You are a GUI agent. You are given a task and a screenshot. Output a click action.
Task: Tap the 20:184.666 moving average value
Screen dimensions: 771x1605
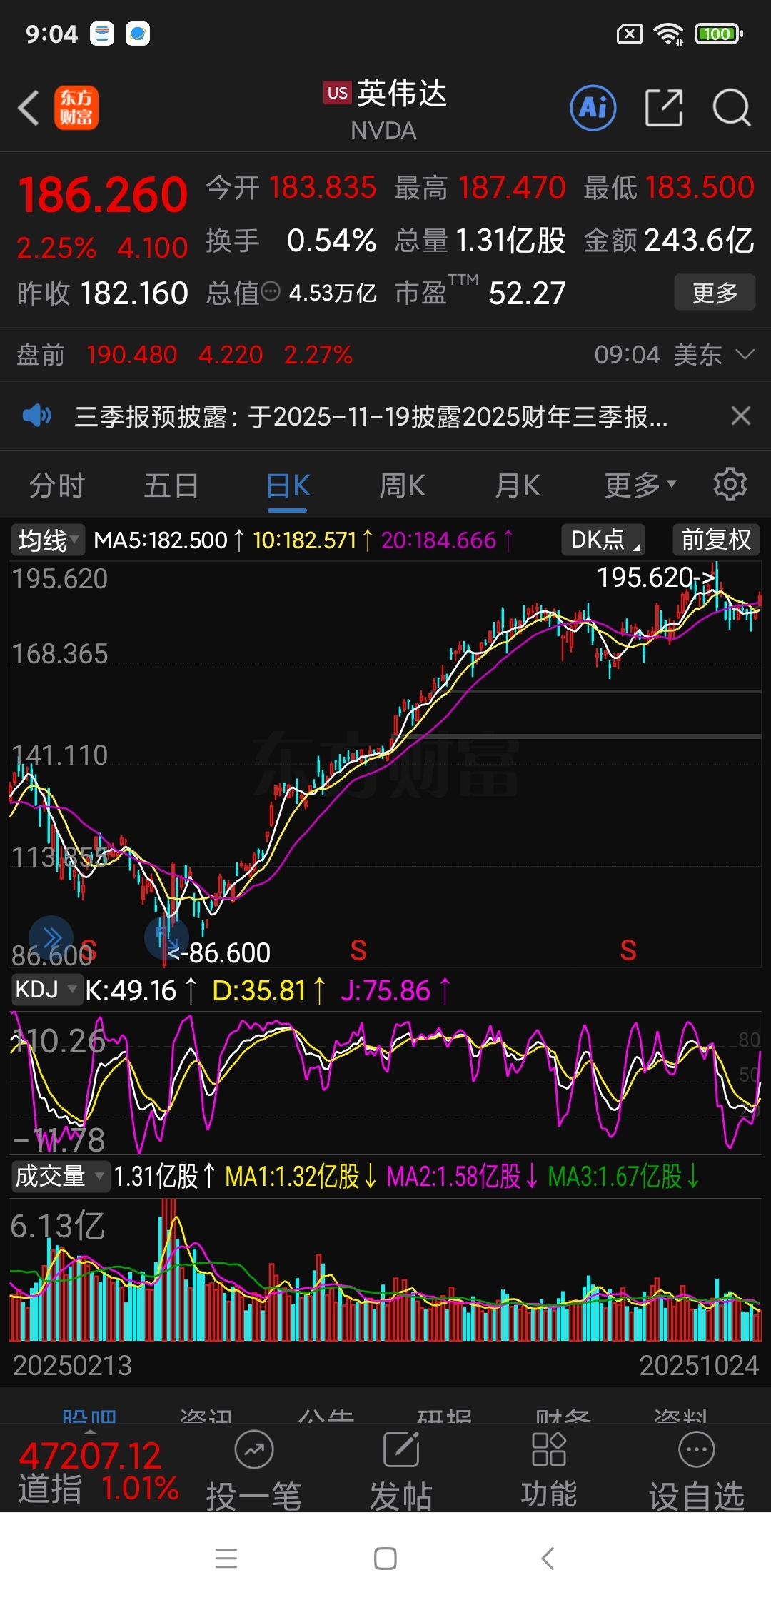447,540
